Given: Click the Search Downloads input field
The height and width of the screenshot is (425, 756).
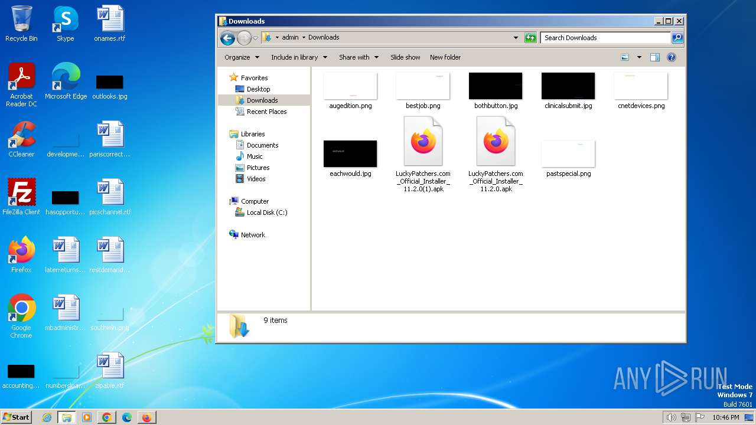Looking at the screenshot, I should point(606,38).
